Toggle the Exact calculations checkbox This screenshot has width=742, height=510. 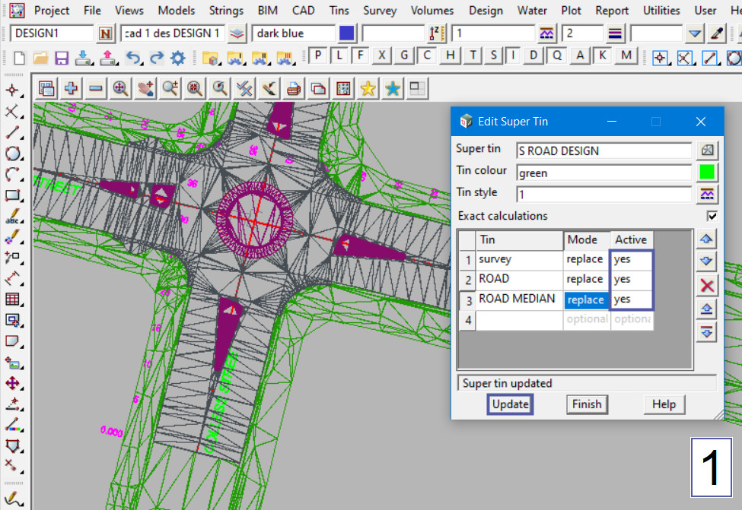[712, 216]
